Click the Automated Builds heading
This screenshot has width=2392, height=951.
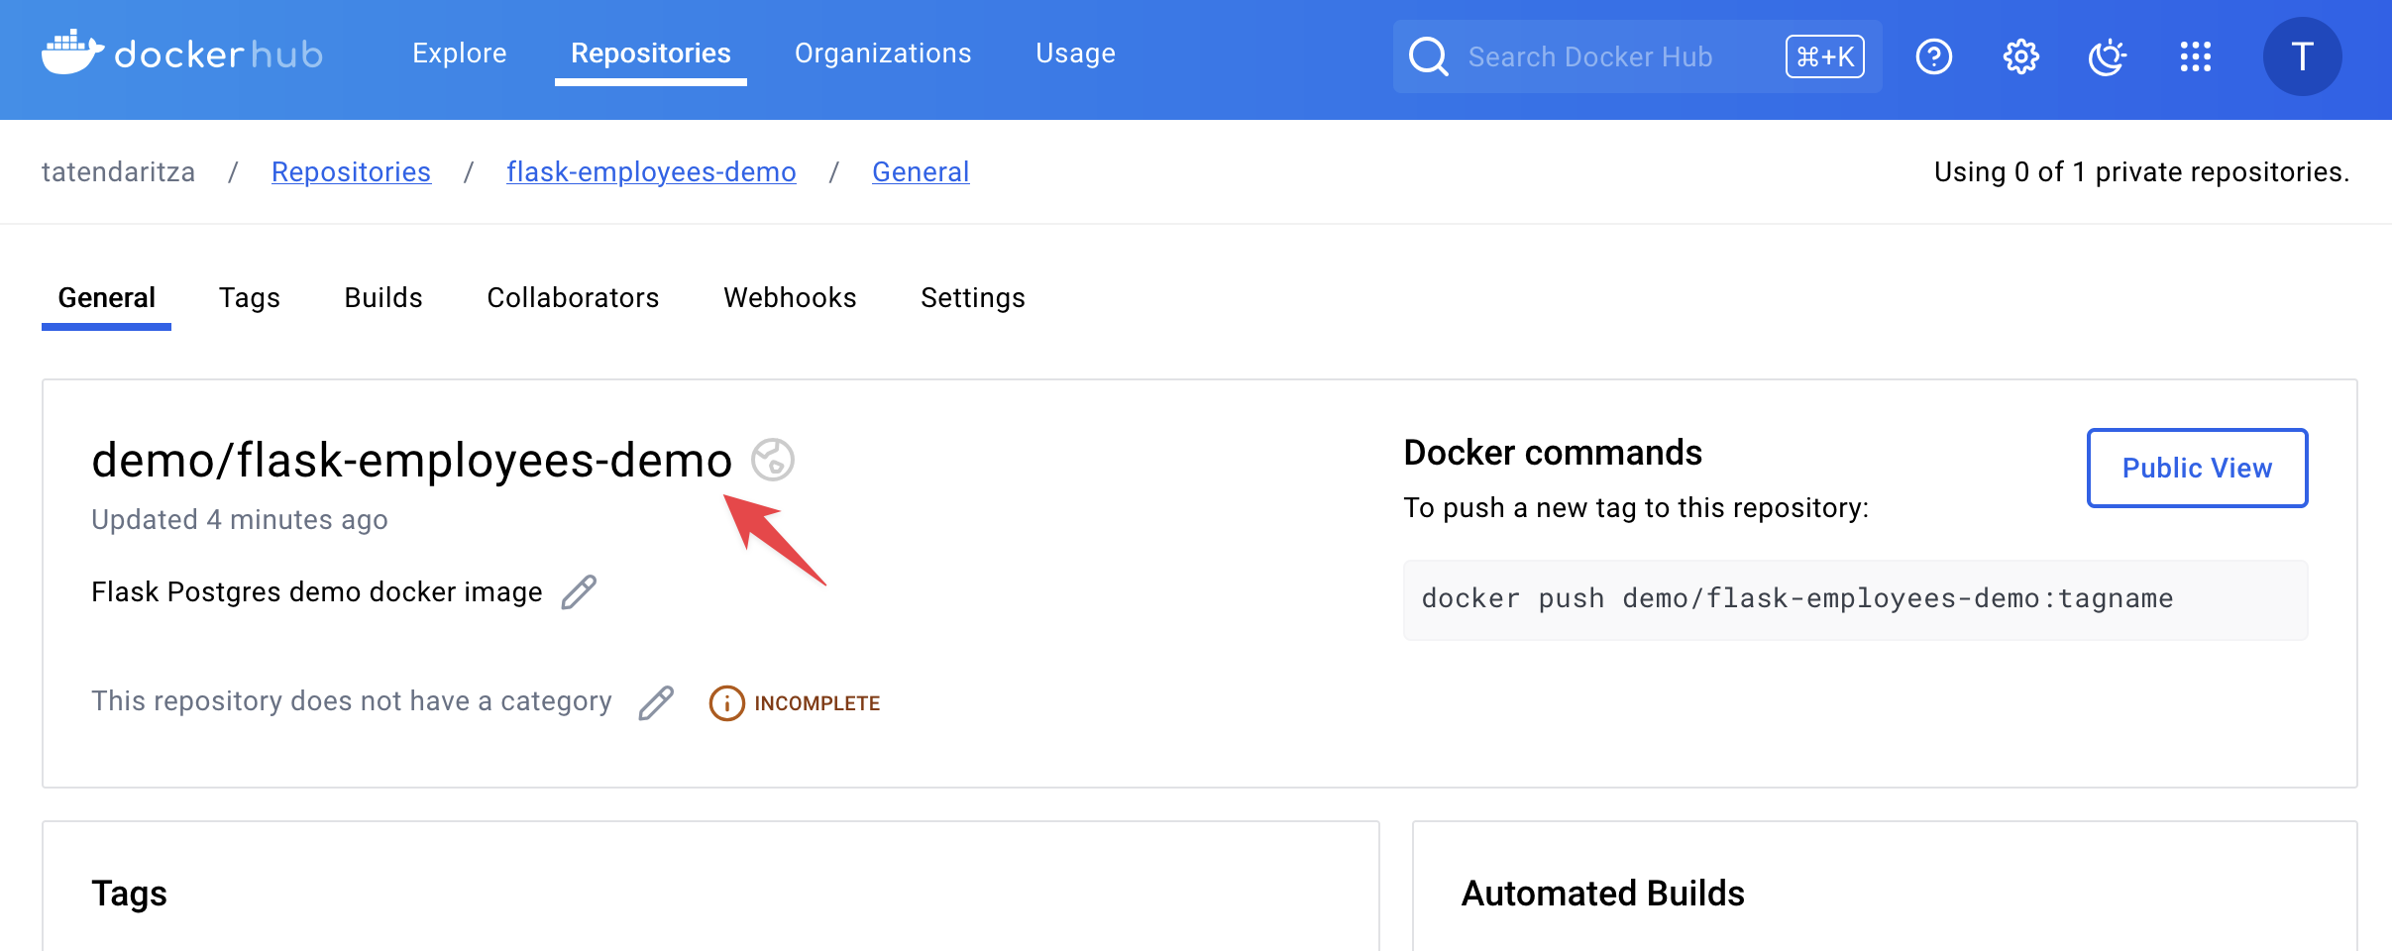[1602, 894]
